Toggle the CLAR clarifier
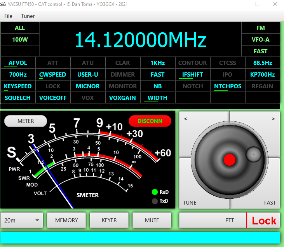This screenshot has height=247, width=284. point(123,63)
